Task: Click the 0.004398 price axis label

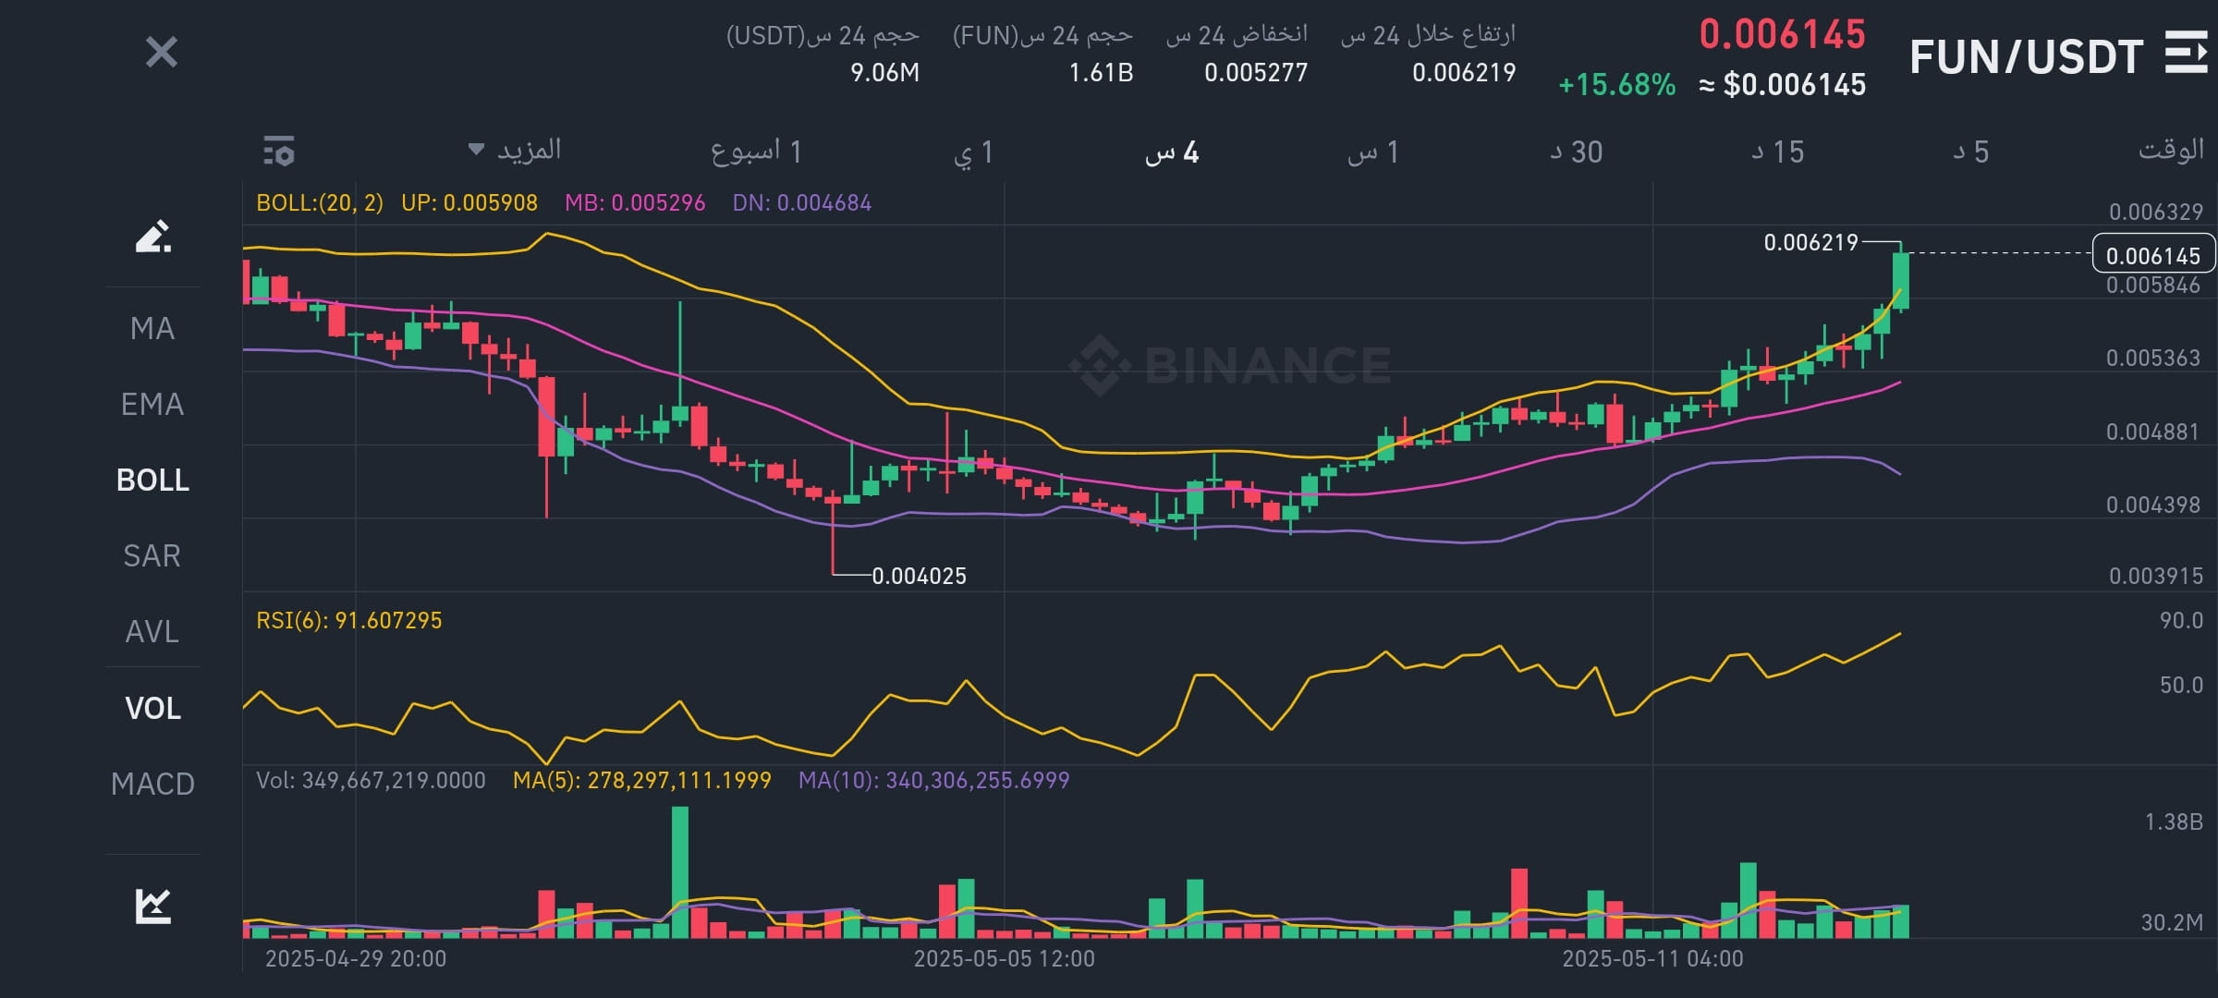Action: point(2153,505)
